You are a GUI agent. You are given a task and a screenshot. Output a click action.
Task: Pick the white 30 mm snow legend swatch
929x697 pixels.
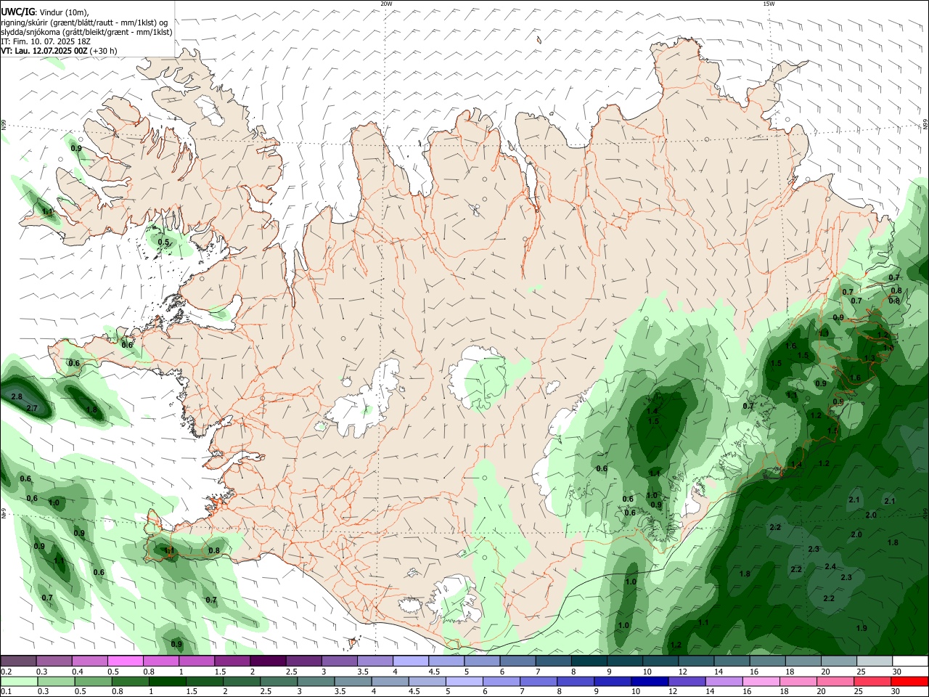910,661
